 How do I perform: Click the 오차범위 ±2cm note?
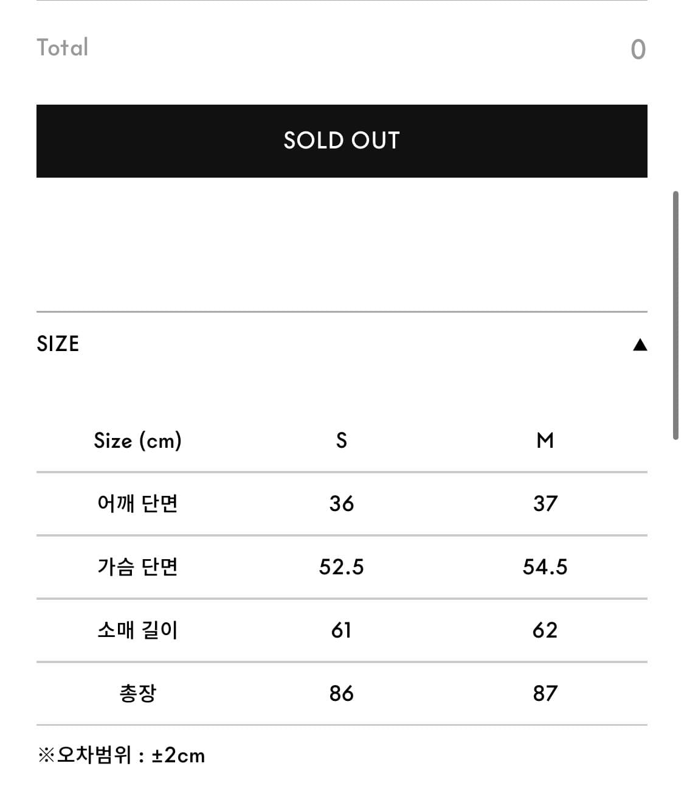(122, 756)
